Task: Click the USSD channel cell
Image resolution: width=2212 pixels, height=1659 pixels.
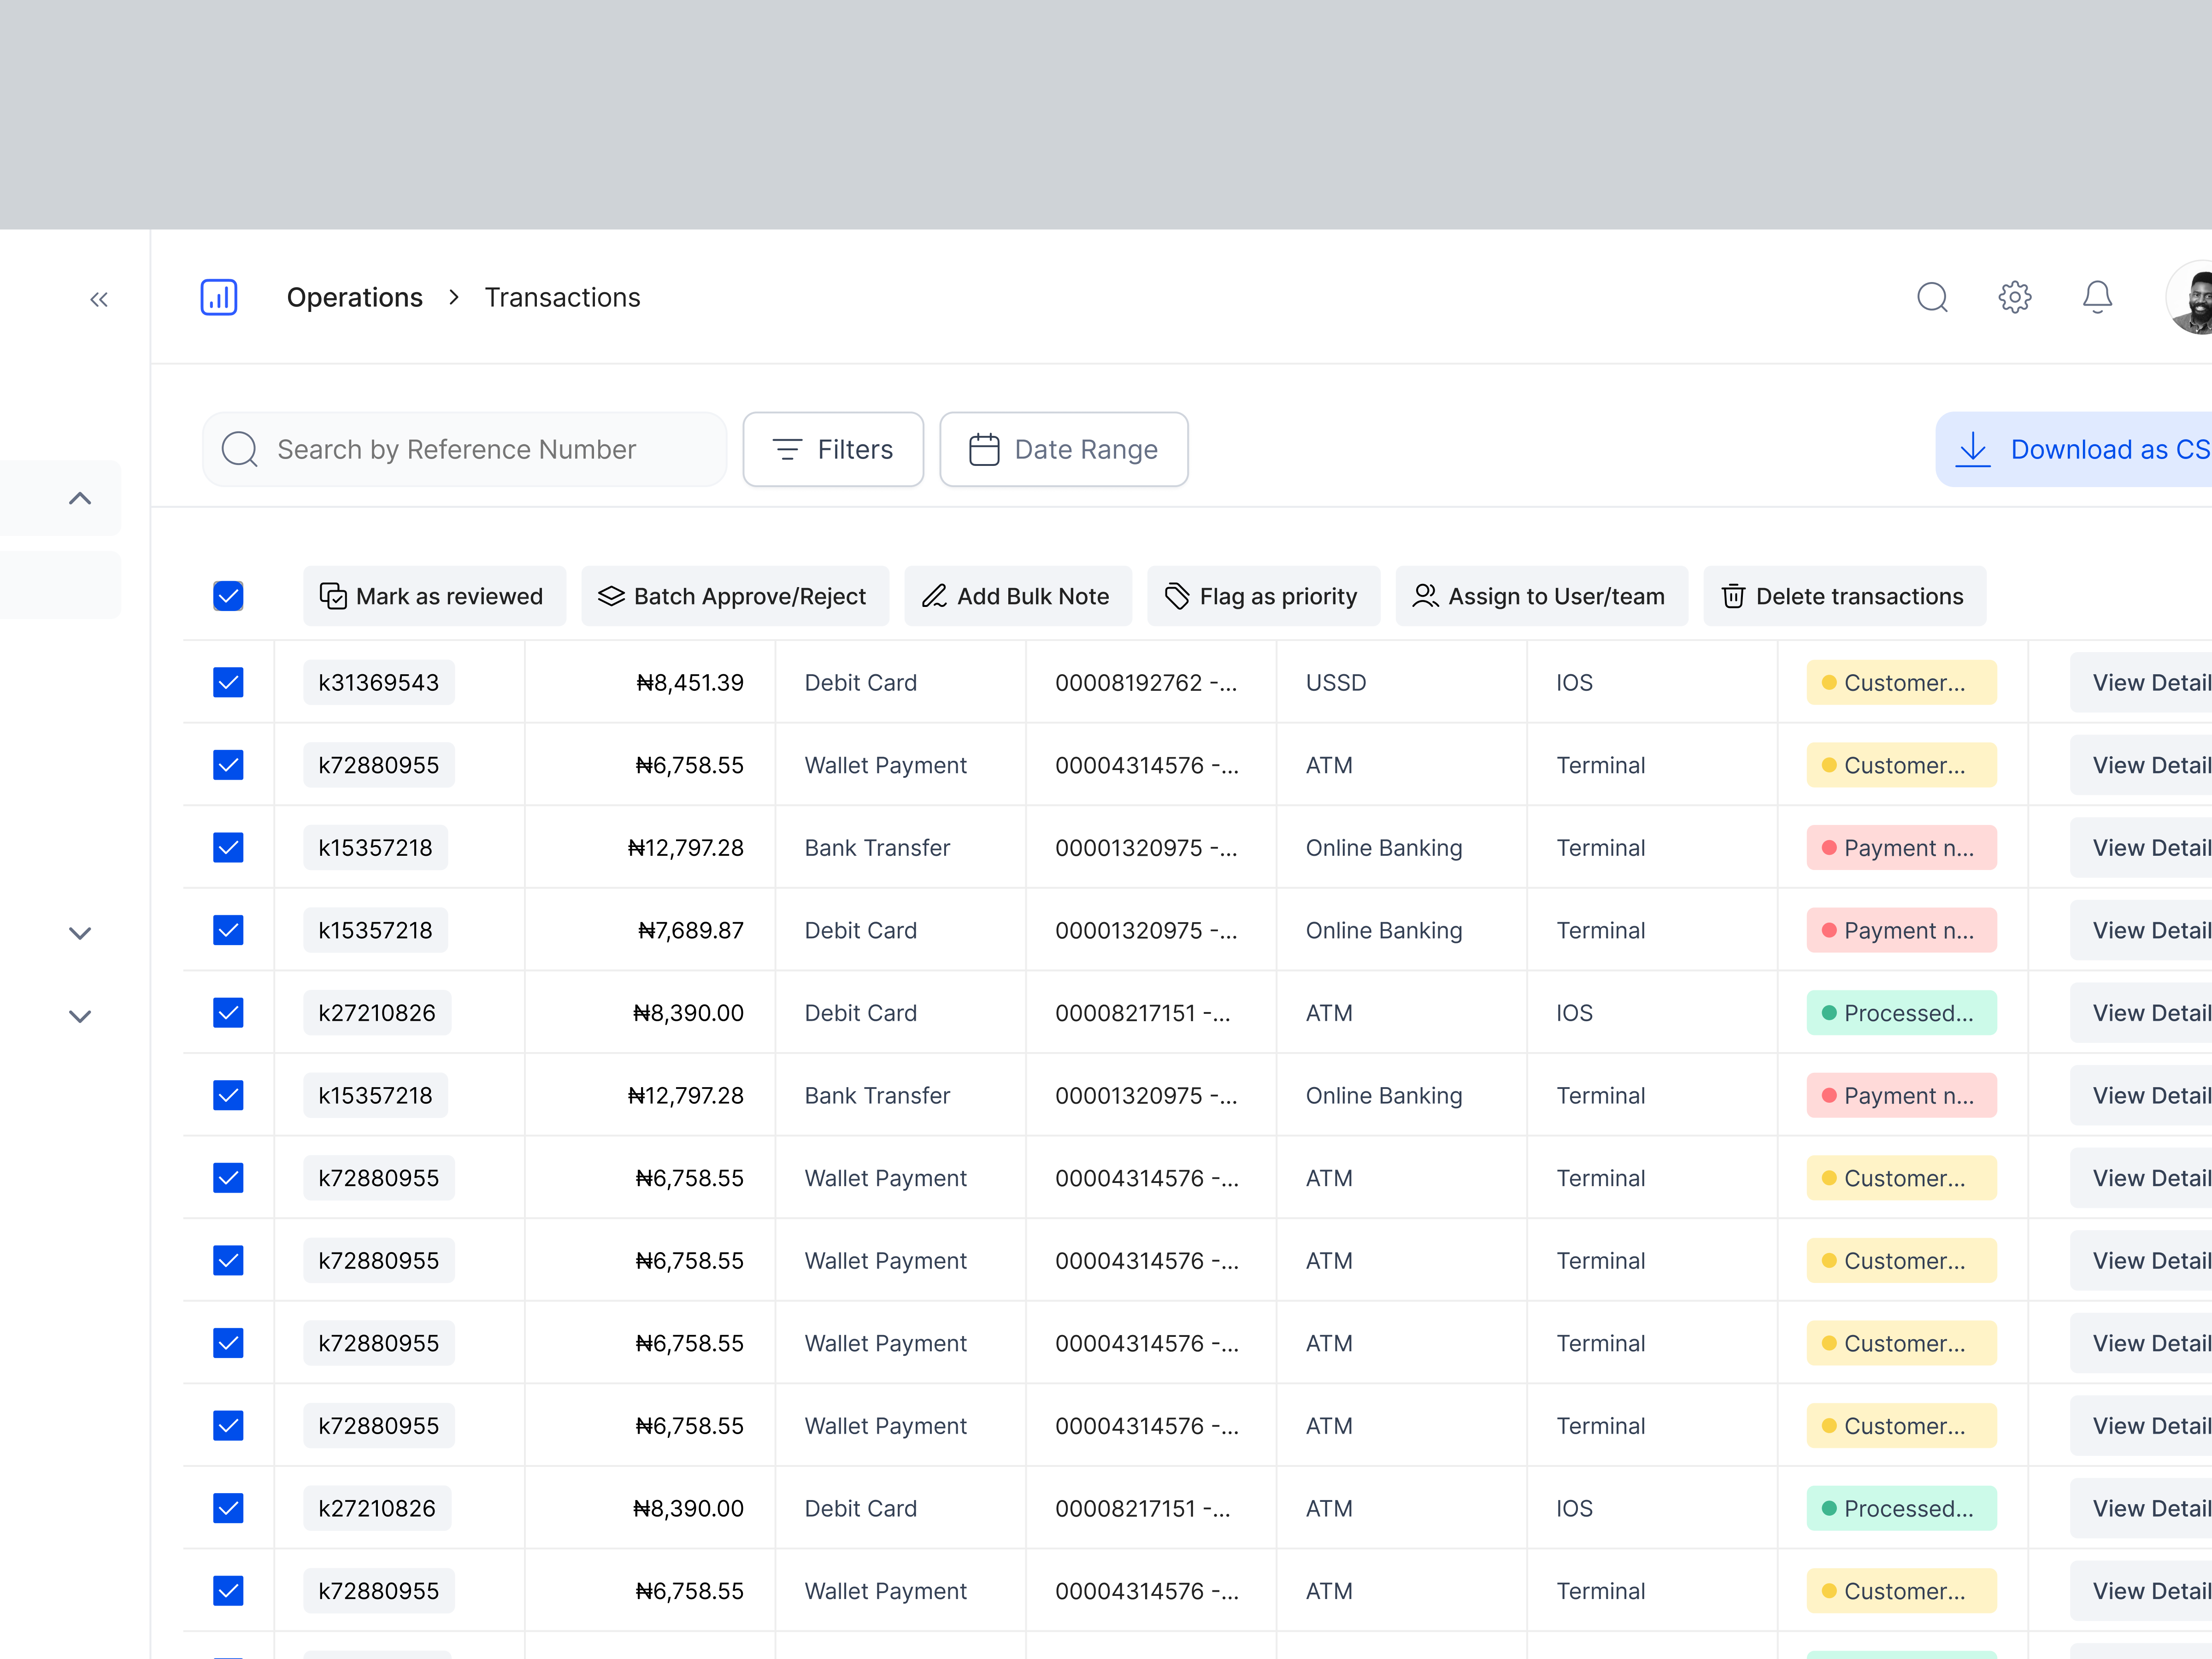Action: 1336,683
